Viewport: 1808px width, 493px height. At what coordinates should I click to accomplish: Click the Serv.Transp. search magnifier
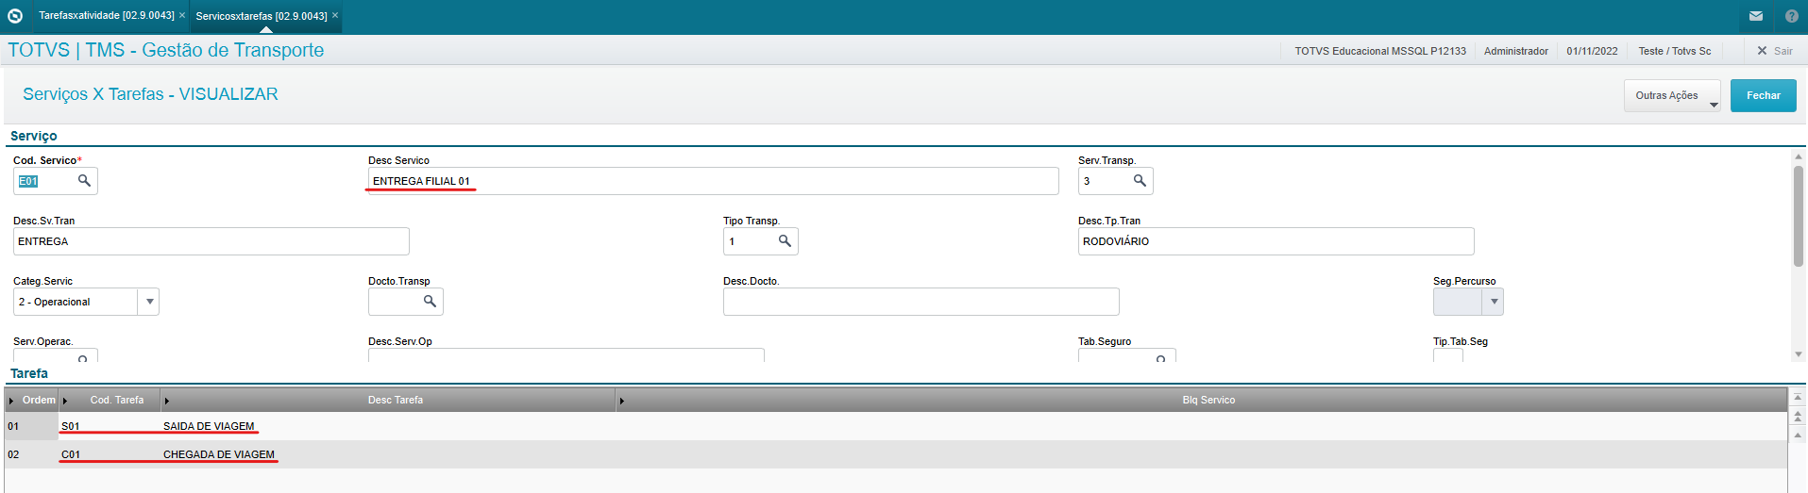click(1140, 180)
